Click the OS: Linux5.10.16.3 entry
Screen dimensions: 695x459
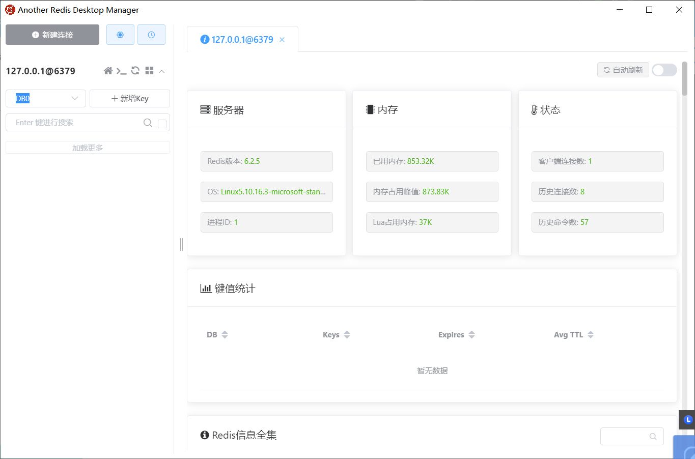[x=267, y=192]
